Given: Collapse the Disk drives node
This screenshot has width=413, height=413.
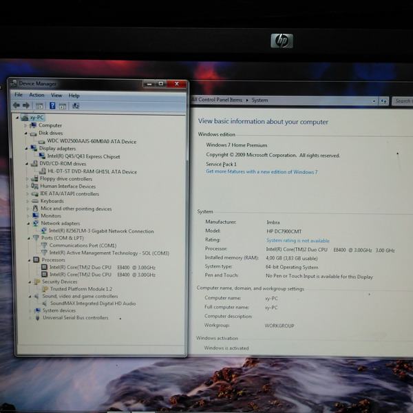Looking at the screenshot, I should pyautogui.click(x=26, y=134).
